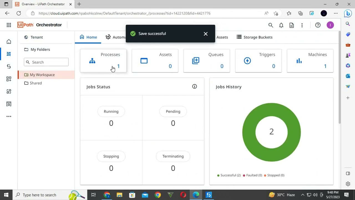Open the UiPath app launcher grid

pos(9,25)
